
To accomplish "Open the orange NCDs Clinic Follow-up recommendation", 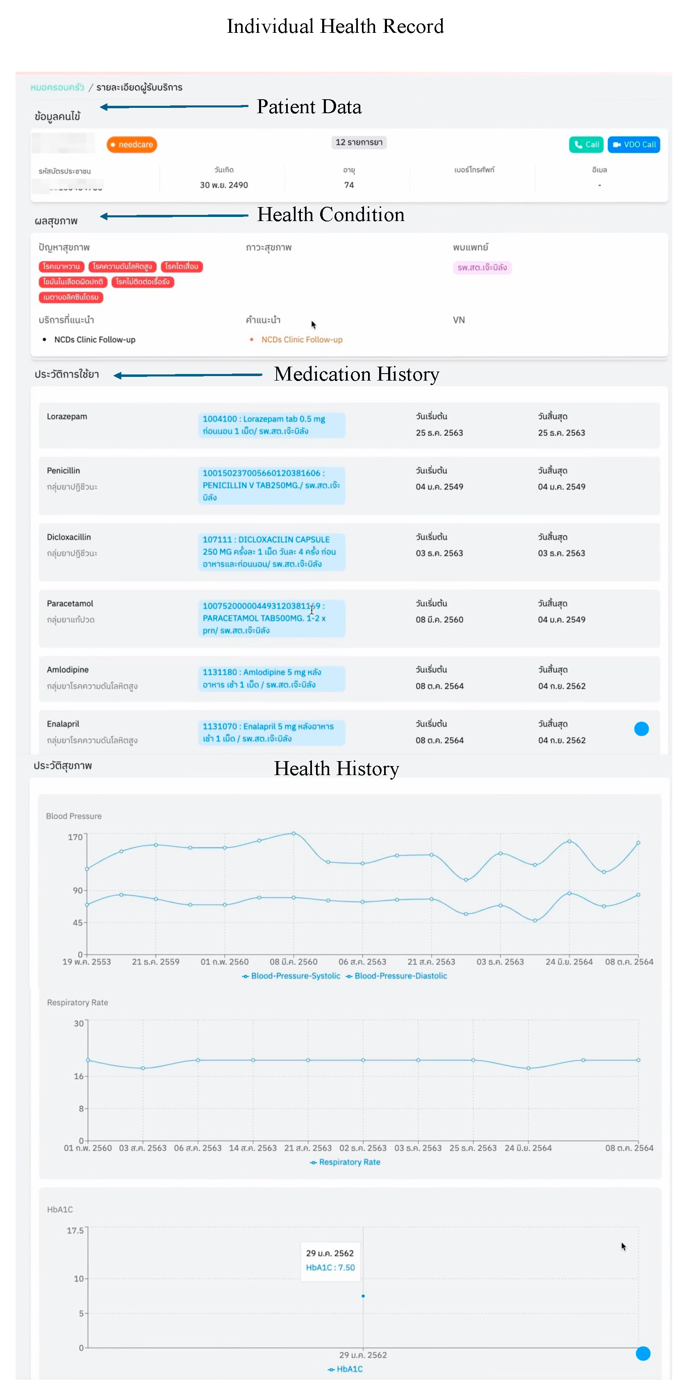I will [302, 340].
